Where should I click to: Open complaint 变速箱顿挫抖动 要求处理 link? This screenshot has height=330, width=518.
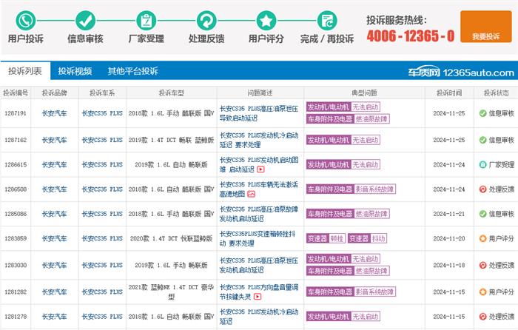257,238
